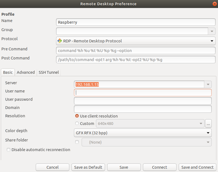This screenshot has width=218, height=172.
Task: Open the Color depth dropdown
Action: click(x=208, y=133)
